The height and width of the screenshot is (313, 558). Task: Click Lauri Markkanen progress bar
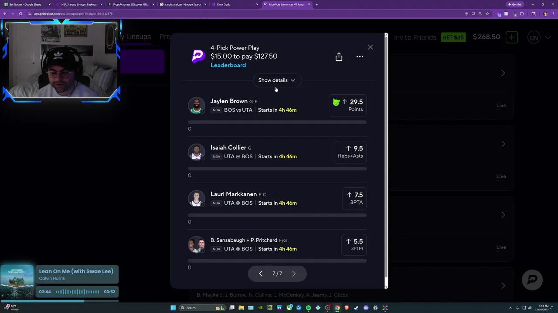coord(277,215)
